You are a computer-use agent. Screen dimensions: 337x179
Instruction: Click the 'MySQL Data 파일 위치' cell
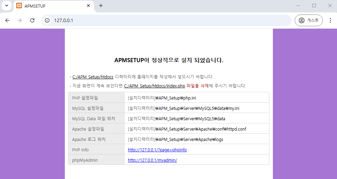pos(96,118)
